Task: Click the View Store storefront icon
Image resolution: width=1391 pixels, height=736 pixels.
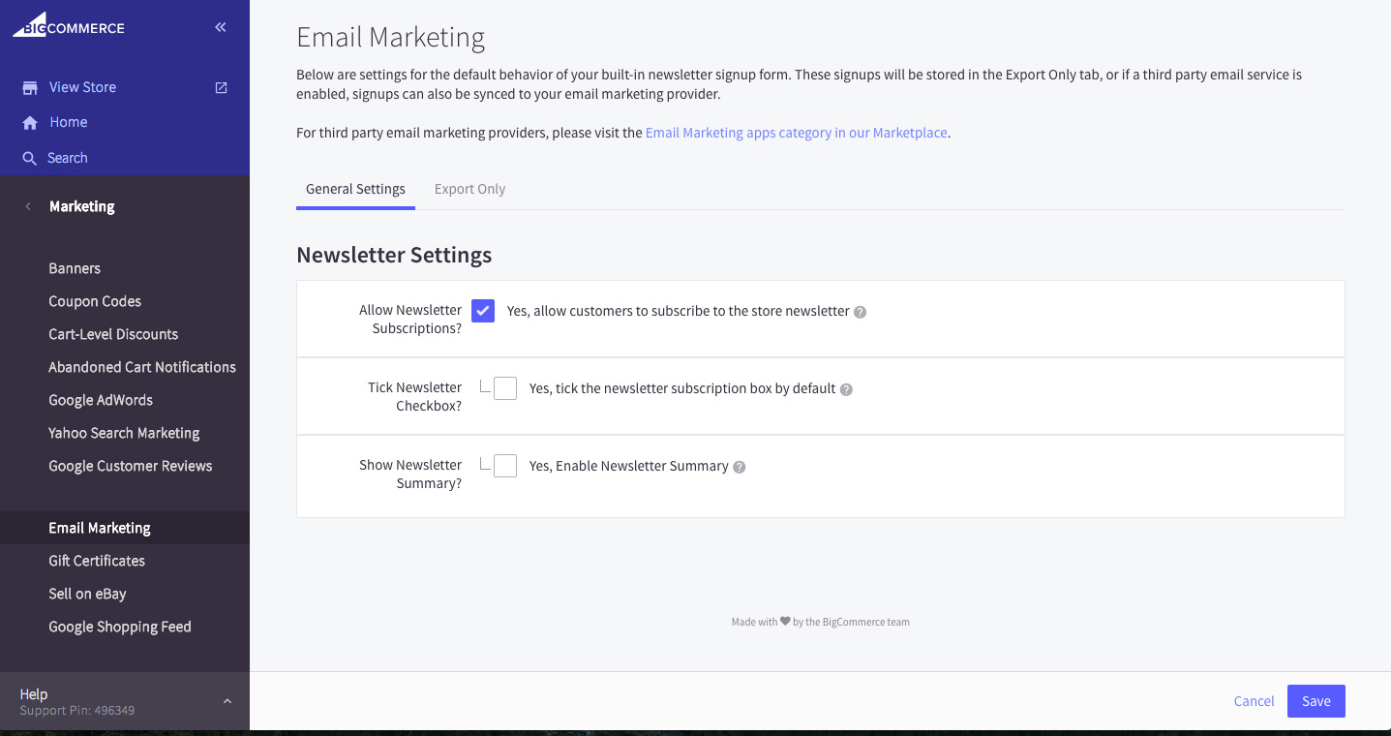Action: pos(29,87)
